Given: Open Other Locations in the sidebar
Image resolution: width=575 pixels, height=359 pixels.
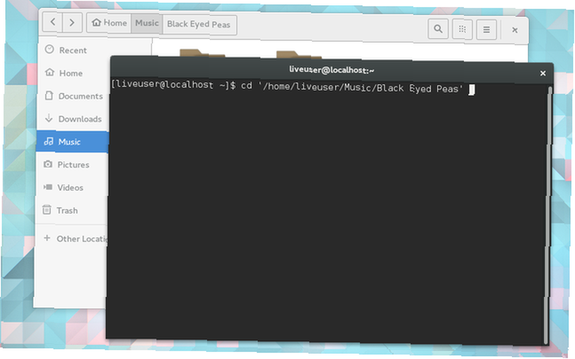Looking at the screenshot, I should pos(71,238).
